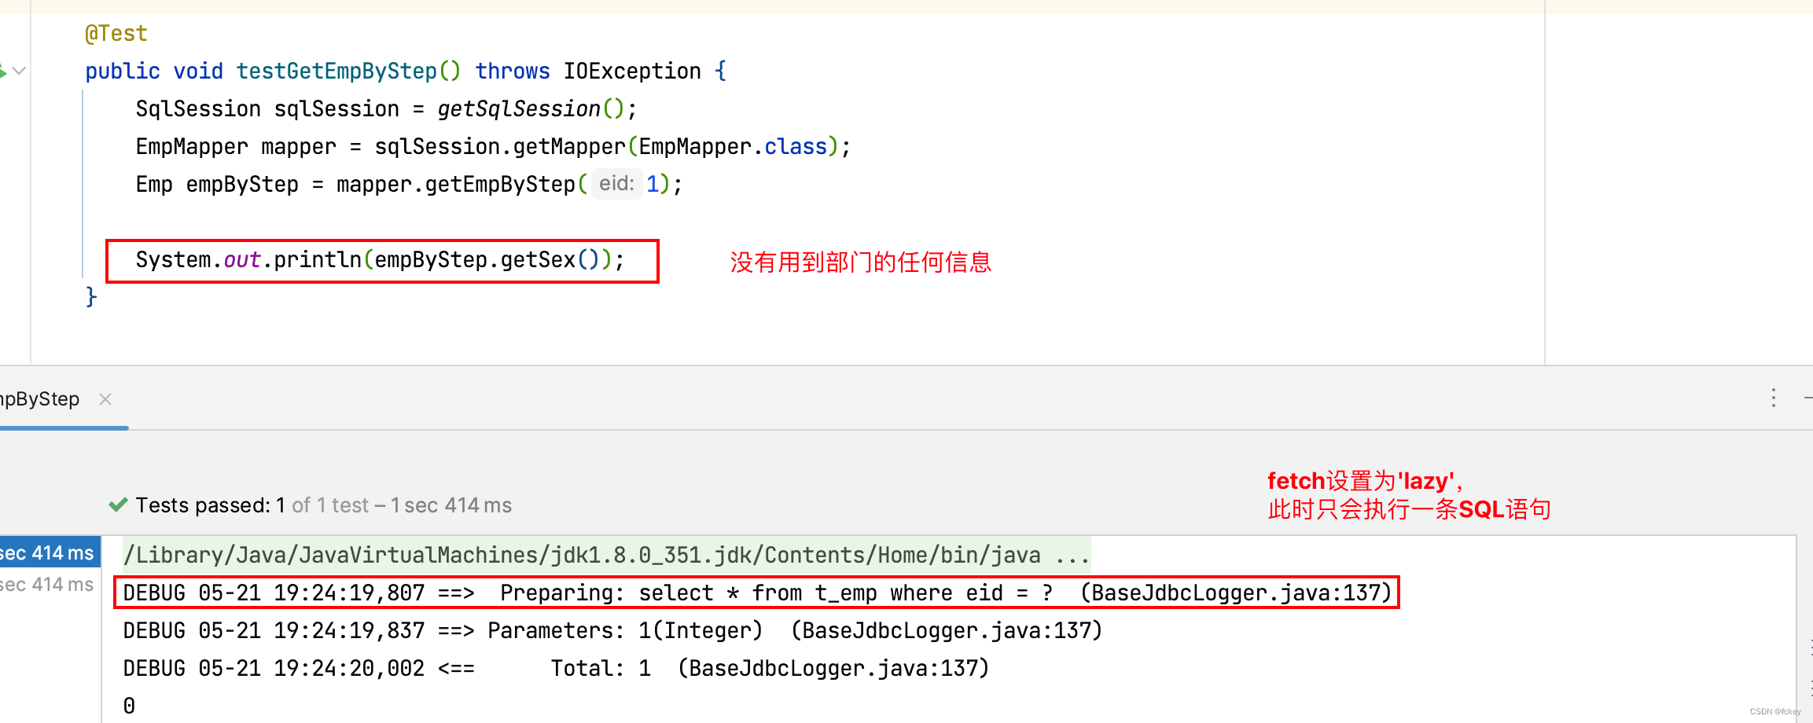Screen dimensions: 1813x723
Task: Click the @Test annotation
Action: point(116,34)
